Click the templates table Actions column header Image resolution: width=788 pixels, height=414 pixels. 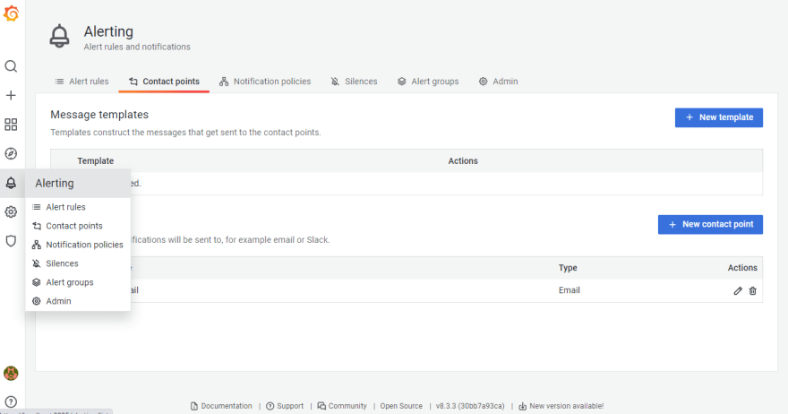tap(463, 161)
